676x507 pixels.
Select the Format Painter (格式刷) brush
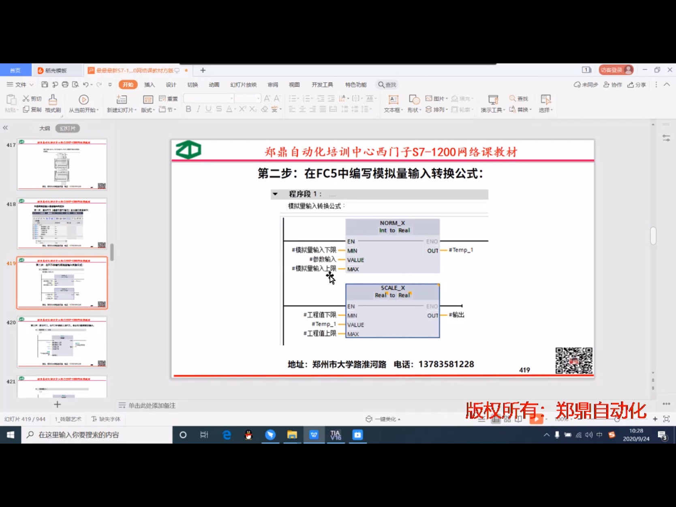point(53,103)
